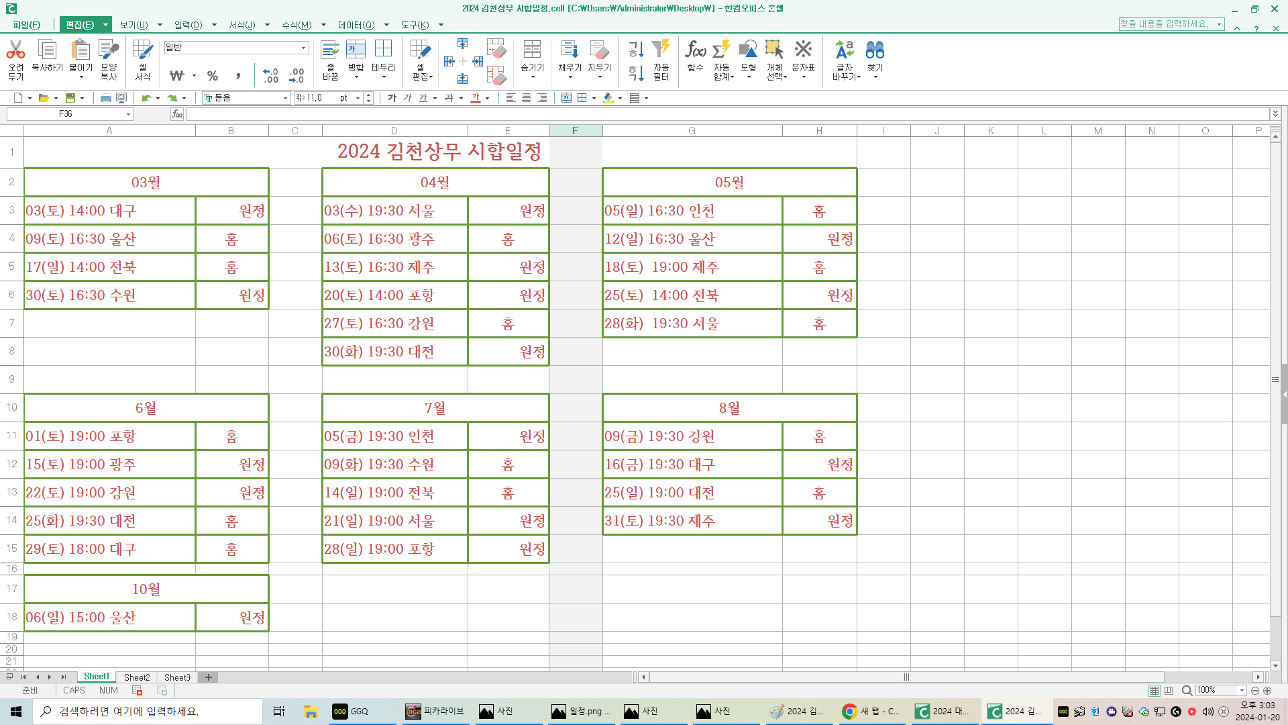Decrease decimal places button
1288x725 pixels.
(297, 76)
